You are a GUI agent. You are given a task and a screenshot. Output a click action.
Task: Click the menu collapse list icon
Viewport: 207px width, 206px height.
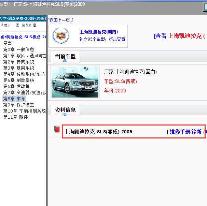(x=17, y=25)
